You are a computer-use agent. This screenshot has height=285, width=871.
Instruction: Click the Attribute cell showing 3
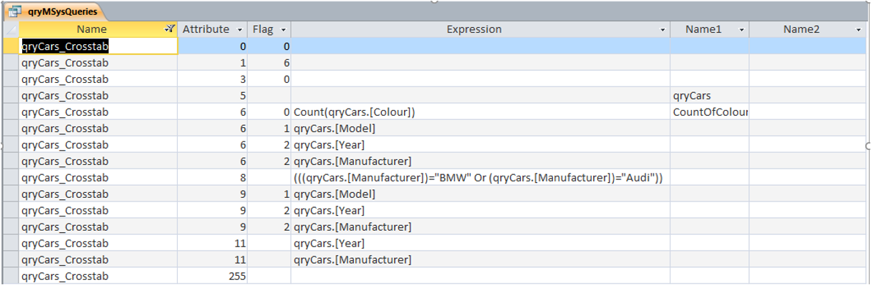213,79
